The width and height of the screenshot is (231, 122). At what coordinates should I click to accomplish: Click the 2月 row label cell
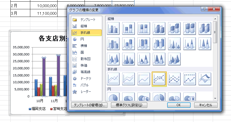coord(20,6)
